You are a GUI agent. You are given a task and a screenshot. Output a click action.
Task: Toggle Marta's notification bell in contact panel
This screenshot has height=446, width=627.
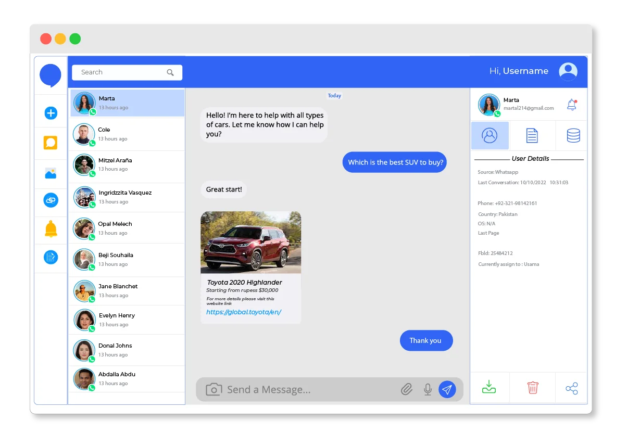pyautogui.click(x=571, y=105)
